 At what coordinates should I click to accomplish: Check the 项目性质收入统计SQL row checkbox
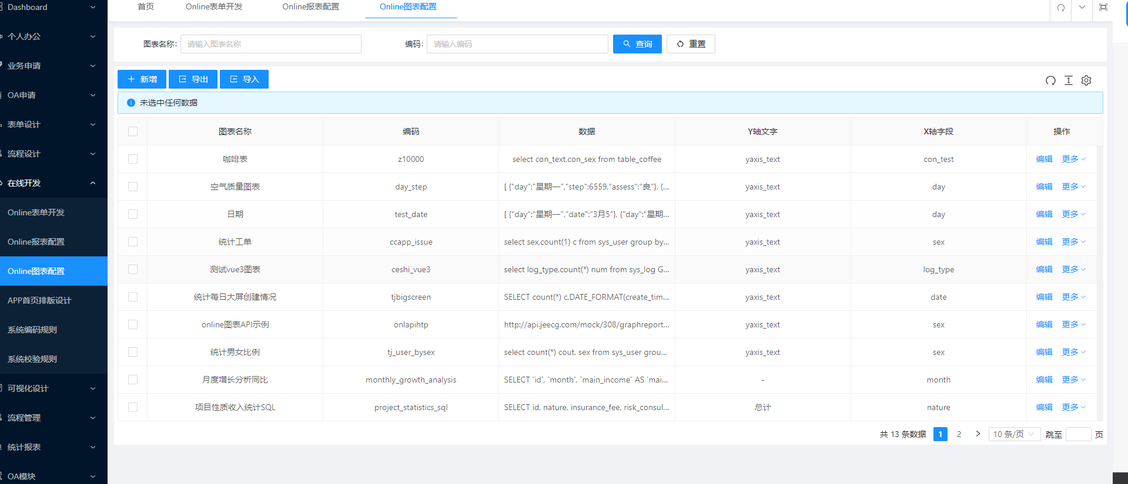(133, 407)
